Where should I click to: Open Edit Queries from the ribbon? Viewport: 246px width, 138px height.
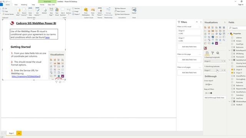click(x=37, y=11)
